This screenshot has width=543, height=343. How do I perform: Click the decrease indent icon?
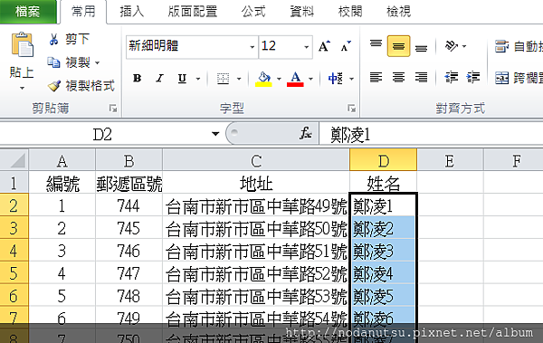click(452, 77)
